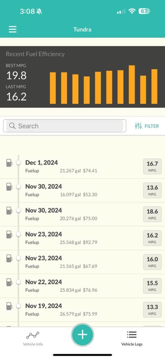Select the 18.6 MPG badge
165x359 pixels.
pyautogui.click(x=152, y=214)
